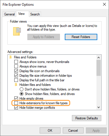Uncheck Hide empty drives
The image size is (109, 136).
click(16, 98)
